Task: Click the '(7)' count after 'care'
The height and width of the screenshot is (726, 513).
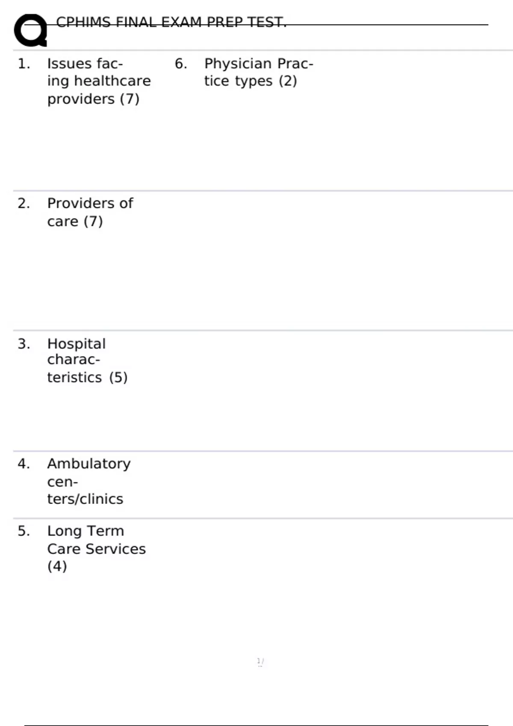Action: coord(93,222)
